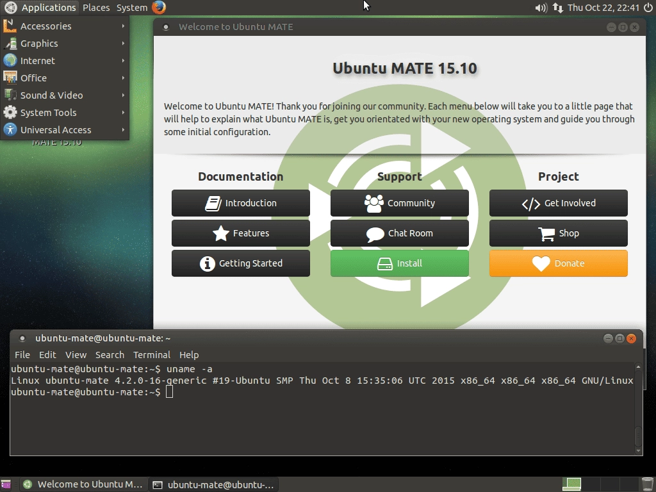Viewport: 656px width, 492px height.
Task: Click the Sound & Video icon
Action: click(x=10, y=95)
